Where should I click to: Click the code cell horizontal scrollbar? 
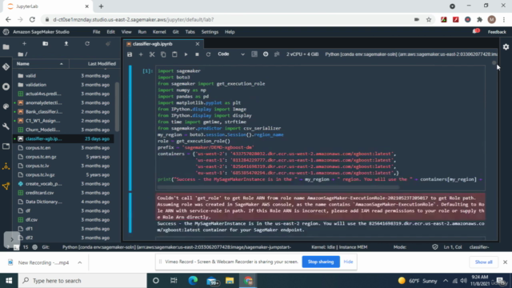[x=278, y=188]
